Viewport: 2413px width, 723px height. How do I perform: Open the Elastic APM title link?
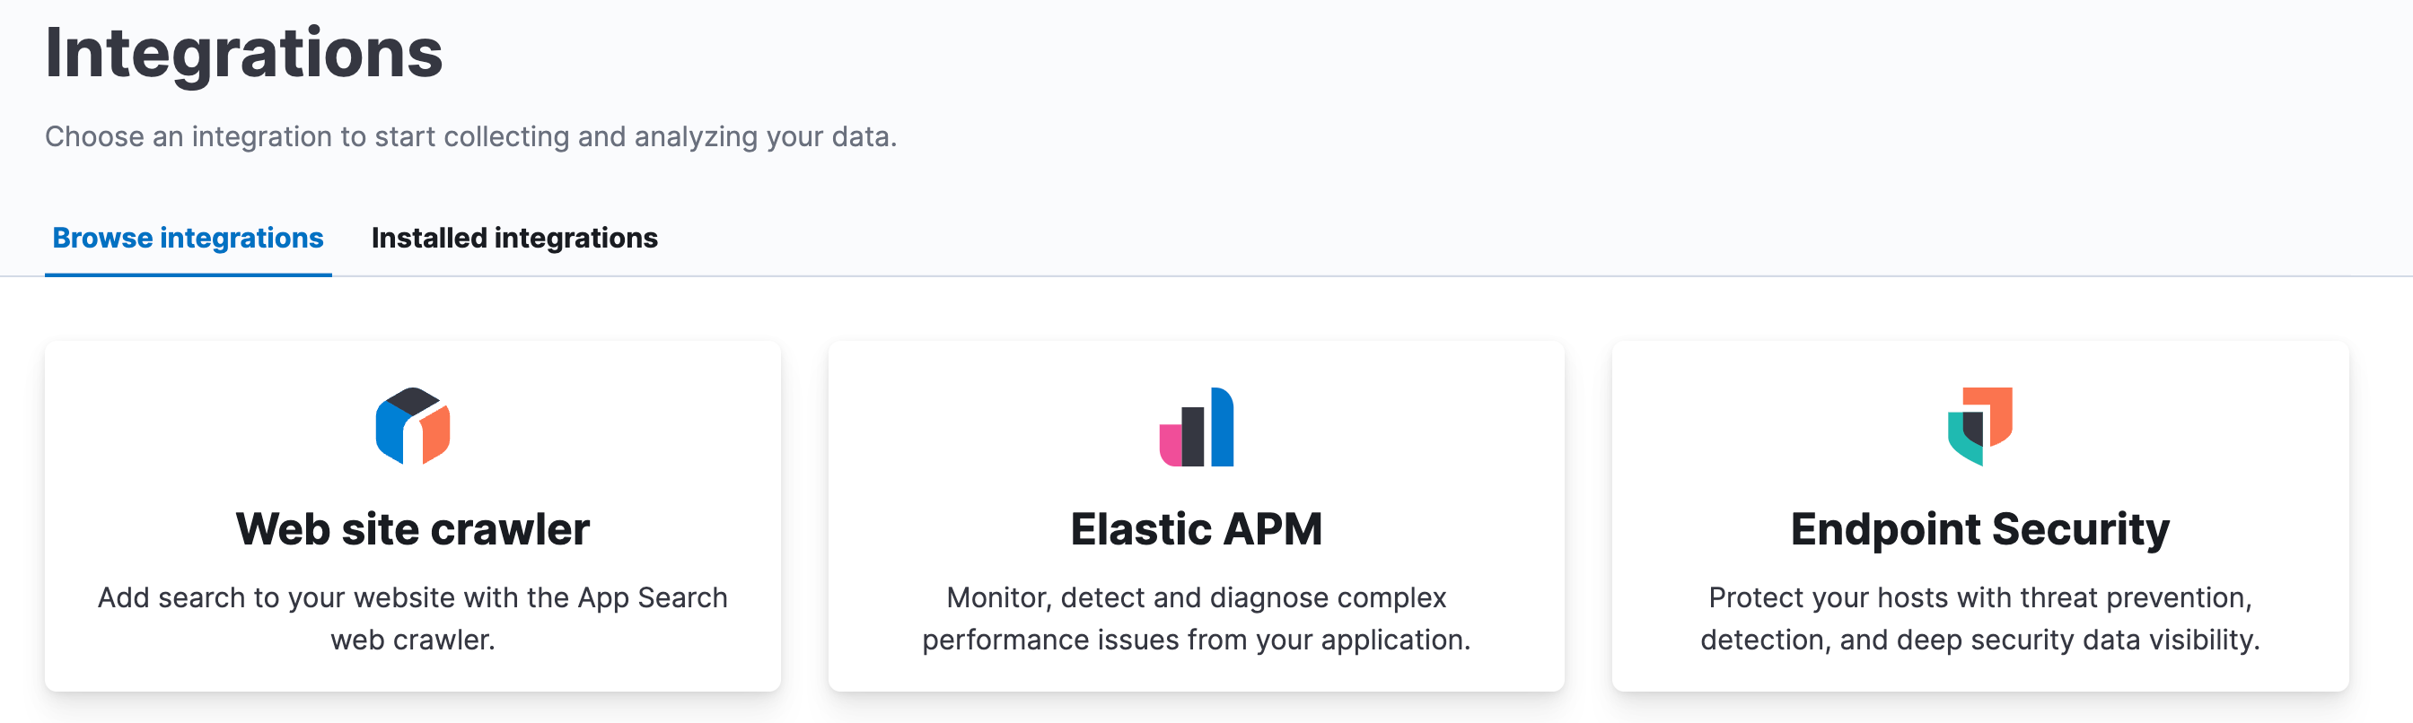[1197, 529]
